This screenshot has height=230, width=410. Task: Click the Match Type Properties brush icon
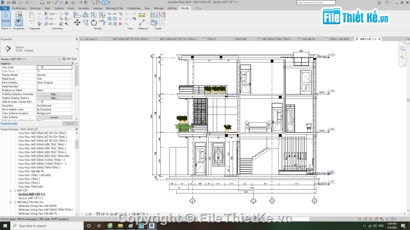tap(40, 24)
